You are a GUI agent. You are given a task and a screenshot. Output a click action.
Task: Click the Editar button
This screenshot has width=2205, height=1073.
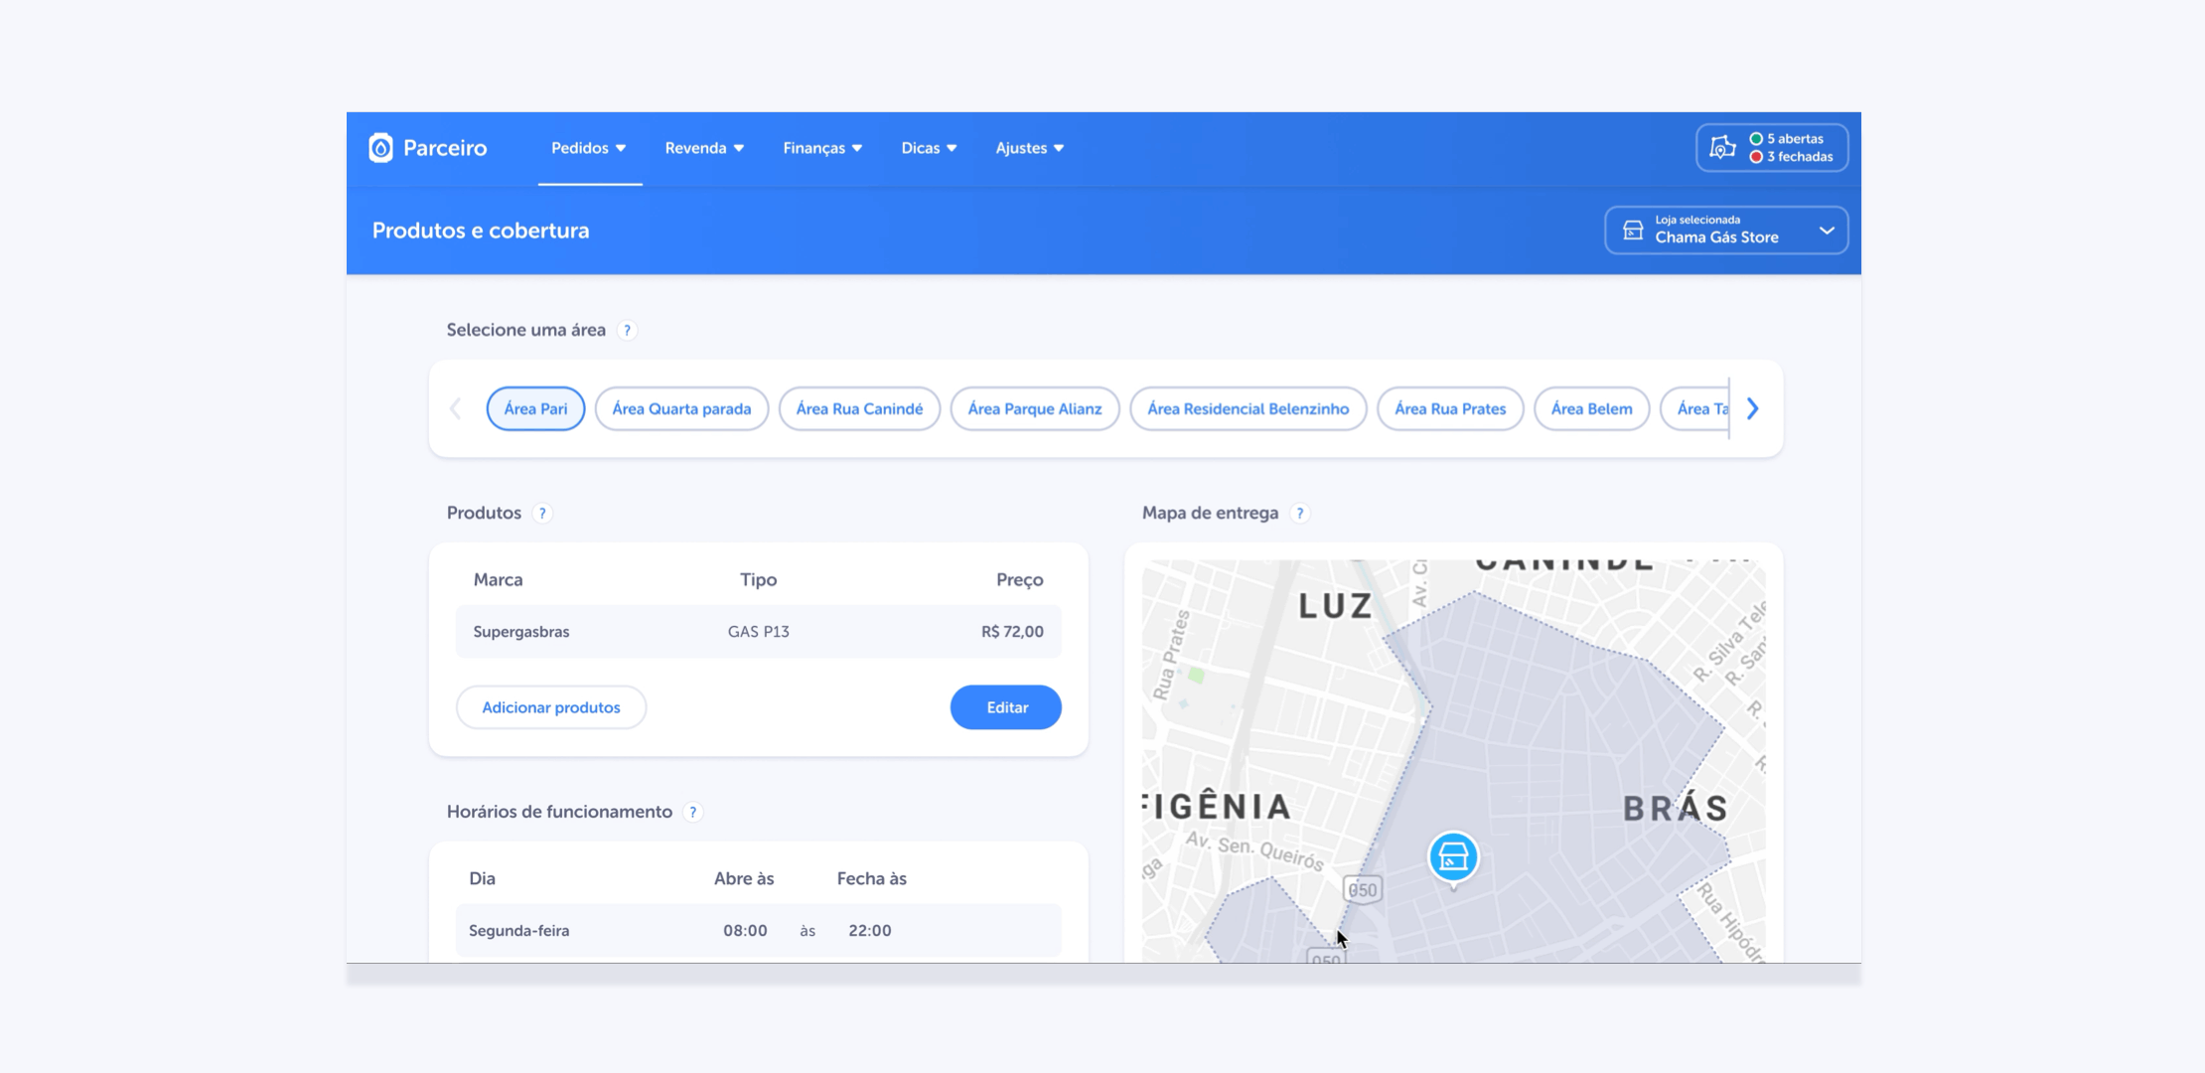pos(1005,707)
